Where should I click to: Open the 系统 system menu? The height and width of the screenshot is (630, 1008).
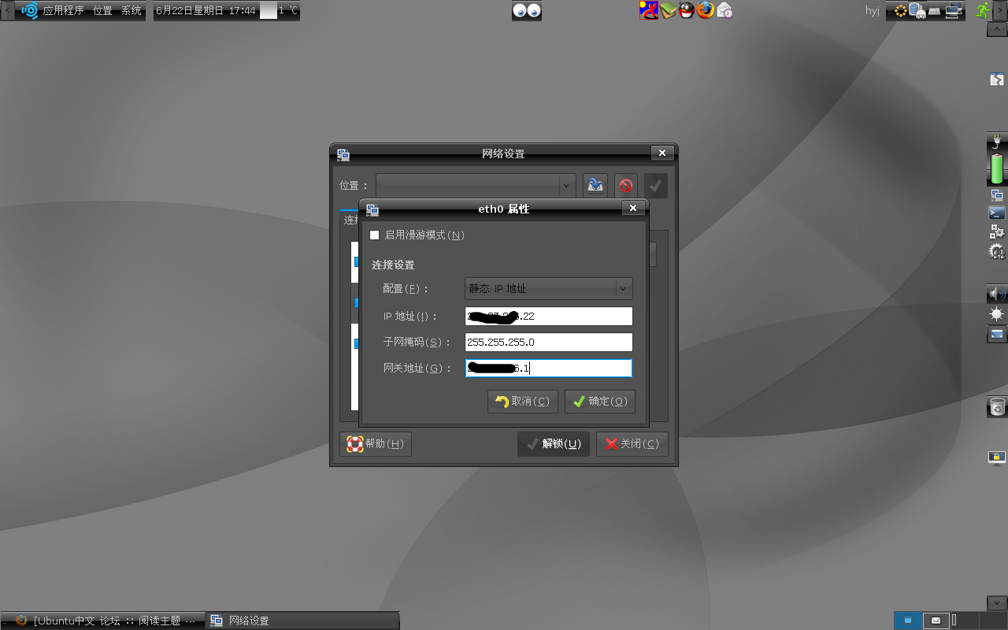tap(132, 10)
